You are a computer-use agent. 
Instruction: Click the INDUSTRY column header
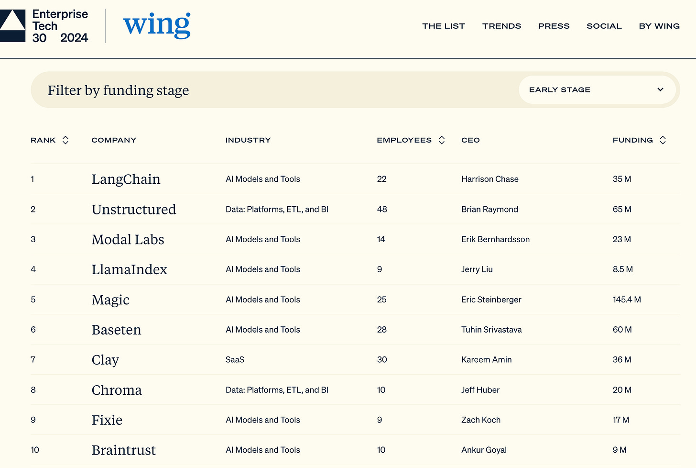pyautogui.click(x=248, y=140)
